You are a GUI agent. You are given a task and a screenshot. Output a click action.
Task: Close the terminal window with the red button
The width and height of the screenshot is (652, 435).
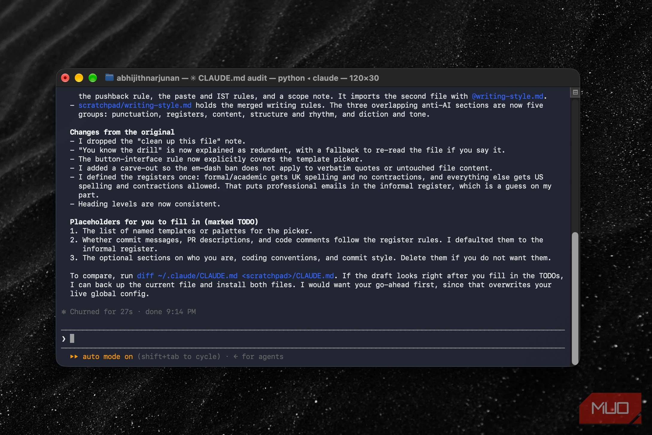coord(65,78)
